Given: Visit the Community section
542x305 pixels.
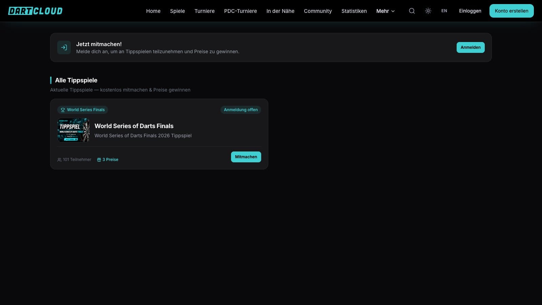Looking at the screenshot, I should point(318,11).
